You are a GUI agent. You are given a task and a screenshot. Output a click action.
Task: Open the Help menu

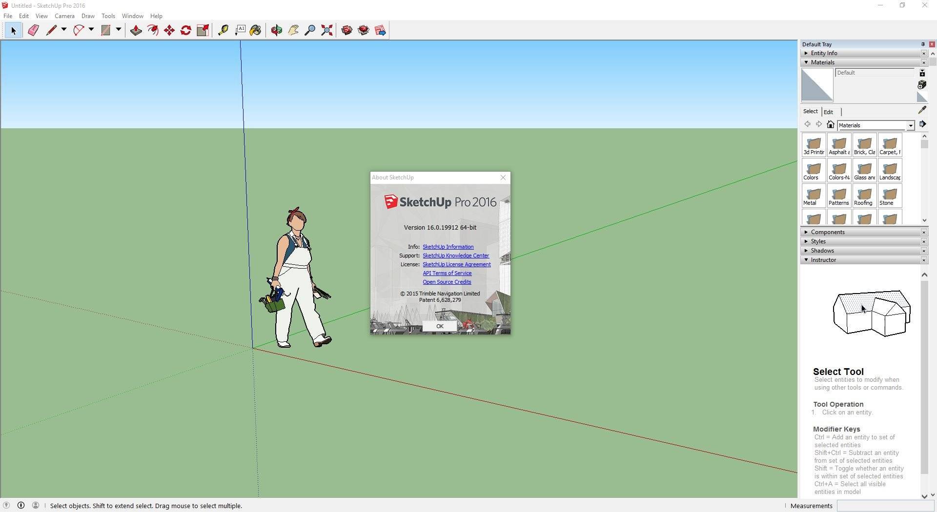point(156,16)
